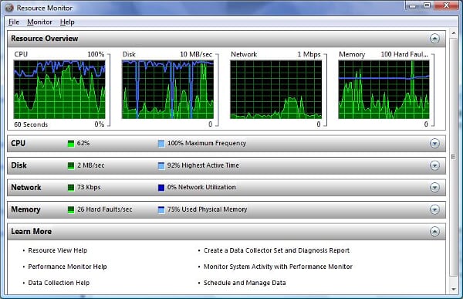
Task: Click the 75% Used Physical Memory text
Action: pyautogui.click(x=208, y=209)
